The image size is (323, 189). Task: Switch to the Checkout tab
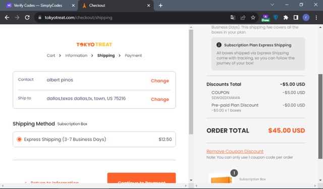tap(116, 6)
